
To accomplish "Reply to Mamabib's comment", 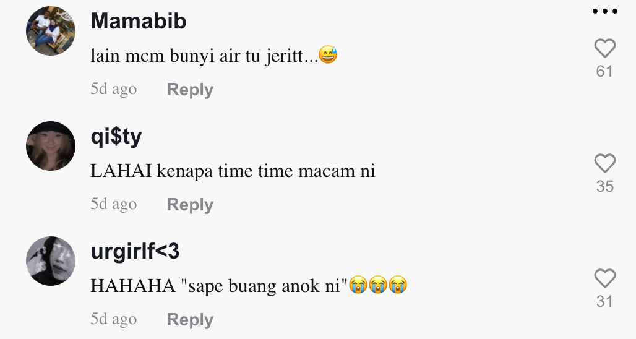I will [x=190, y=90].
